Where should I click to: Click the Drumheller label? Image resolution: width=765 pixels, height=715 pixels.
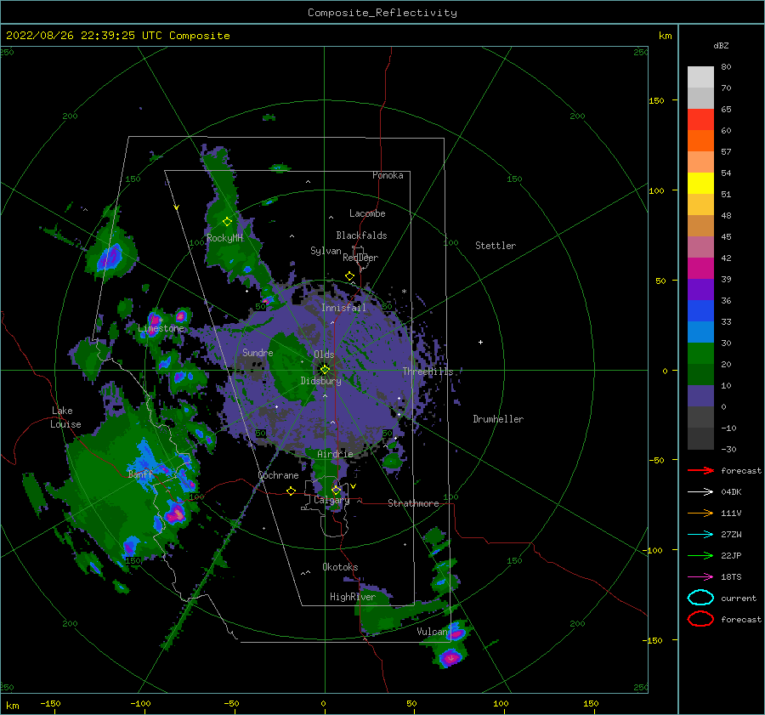498,419
